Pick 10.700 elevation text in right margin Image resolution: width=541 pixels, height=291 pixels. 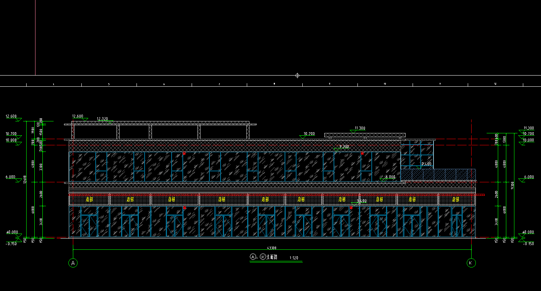(x=529, y=134)
